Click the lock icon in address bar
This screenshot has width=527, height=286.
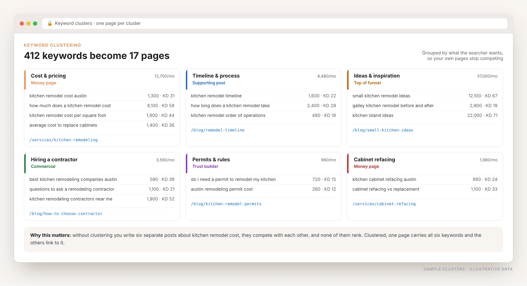tap(50, 23)
